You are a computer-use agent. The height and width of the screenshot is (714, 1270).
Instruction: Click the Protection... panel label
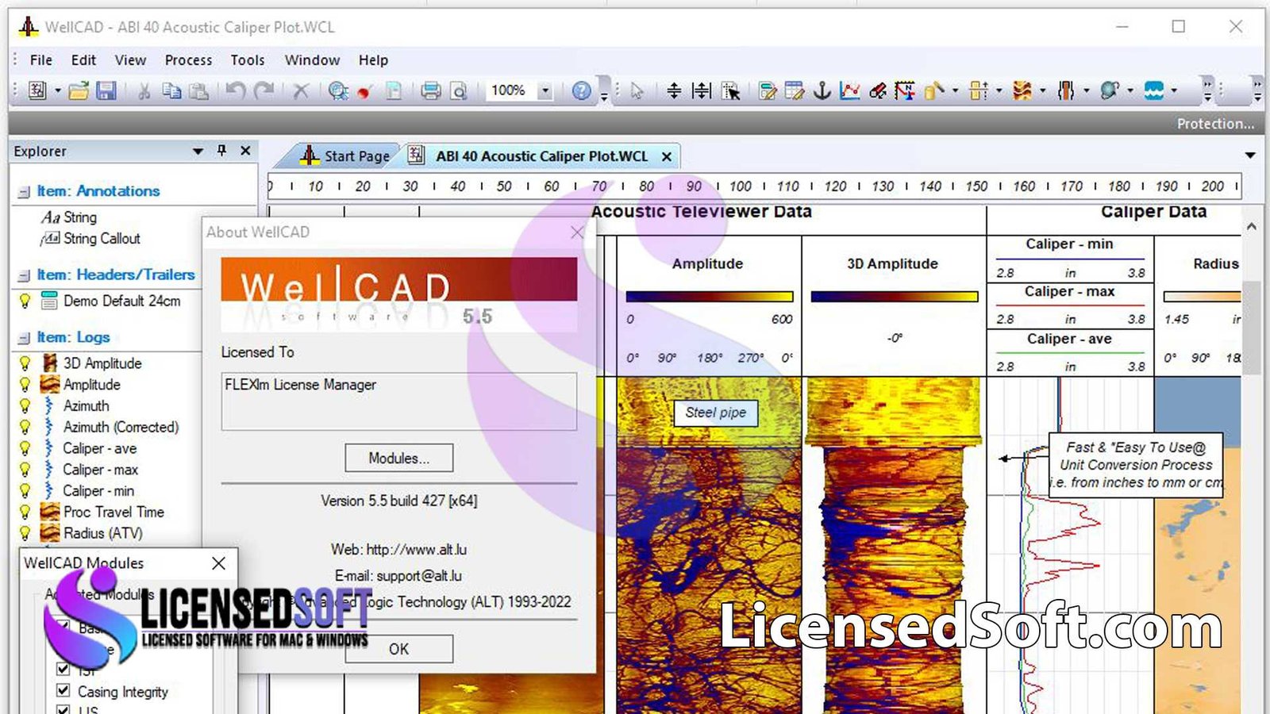(x=1215, y=124)
